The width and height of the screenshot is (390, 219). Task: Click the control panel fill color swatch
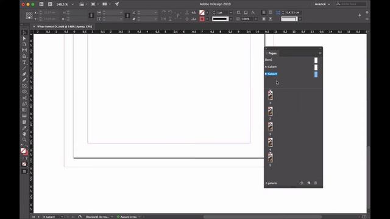pos(202,12)
